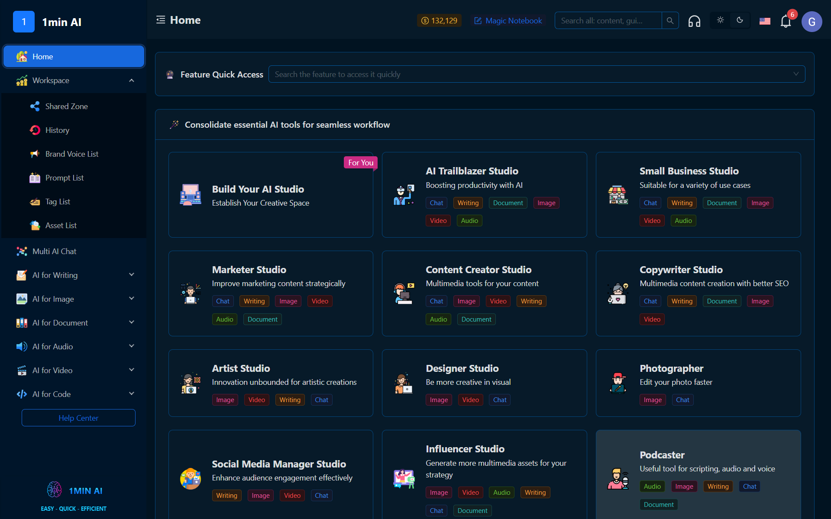This screenshot has width=831, height=519.
Task: Collapse the sidebar menu icon beside Home title
Action: [x=161, y=20]
